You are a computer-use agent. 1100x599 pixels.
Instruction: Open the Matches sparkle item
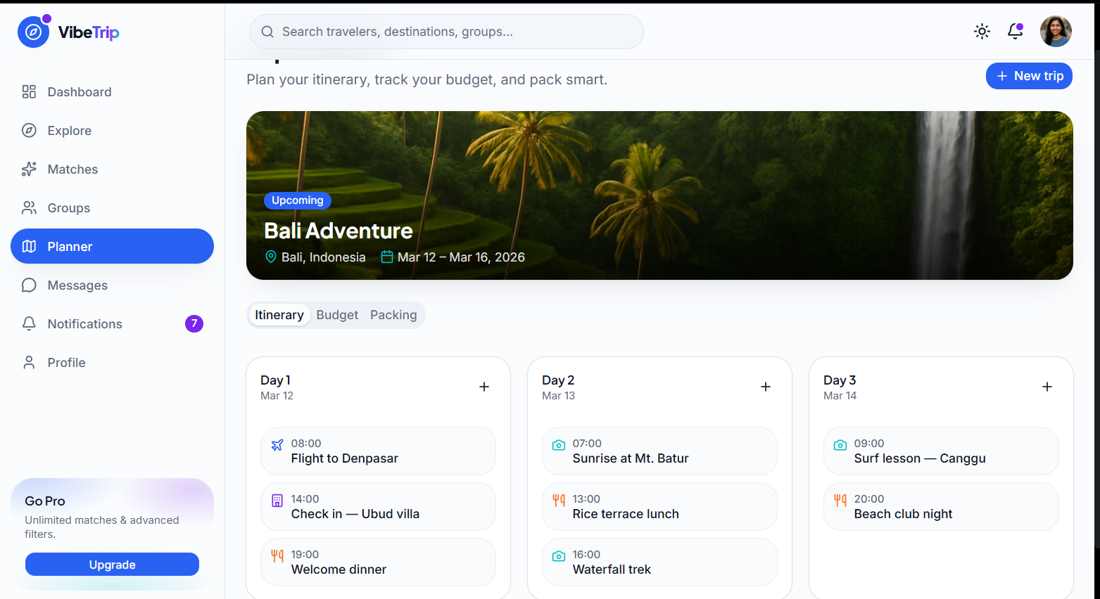tap(112, 169)
